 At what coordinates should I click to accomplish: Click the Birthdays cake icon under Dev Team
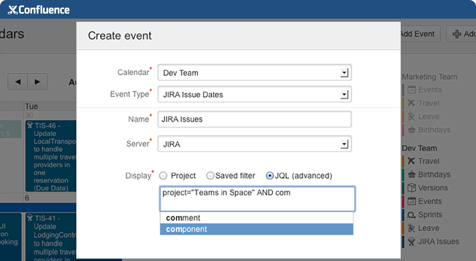point(411,174)
